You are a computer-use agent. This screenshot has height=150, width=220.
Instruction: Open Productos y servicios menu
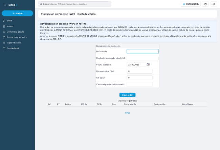click(17, 37)
